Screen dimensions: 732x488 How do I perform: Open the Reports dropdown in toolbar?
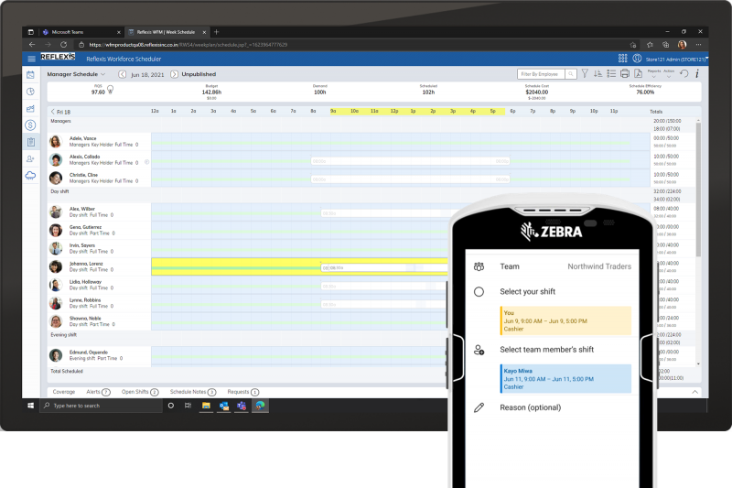[654, 73]
